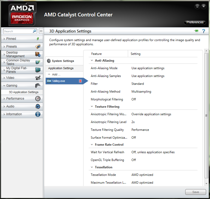Click the Performance gauge icon

tap(38, 99)
